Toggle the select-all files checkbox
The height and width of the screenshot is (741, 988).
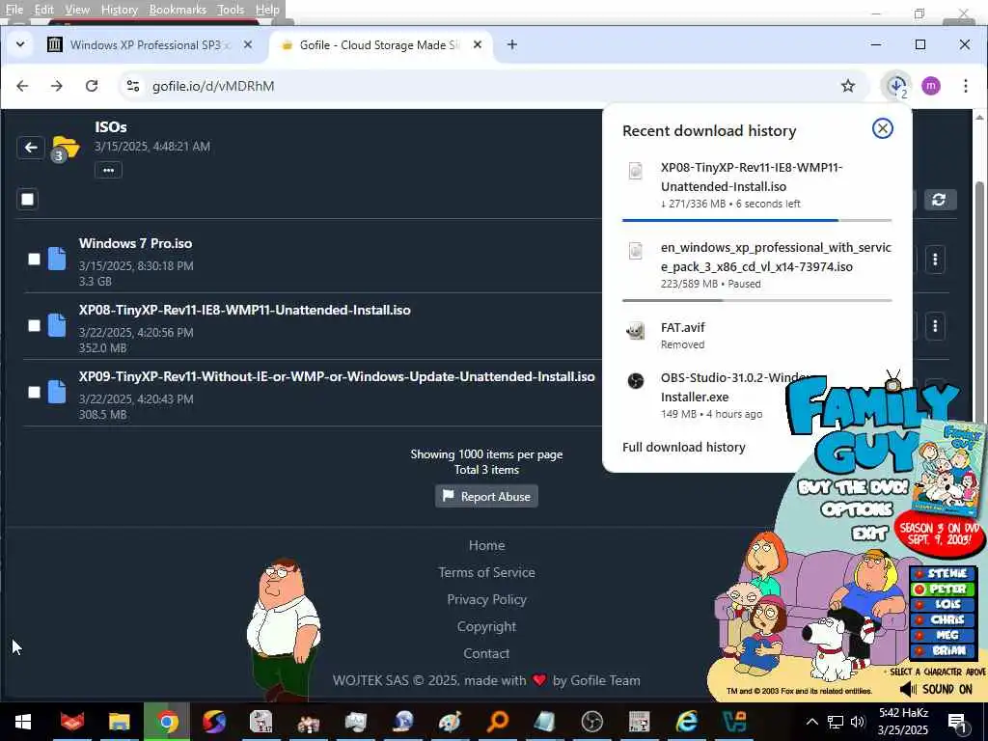pos(27,199)
